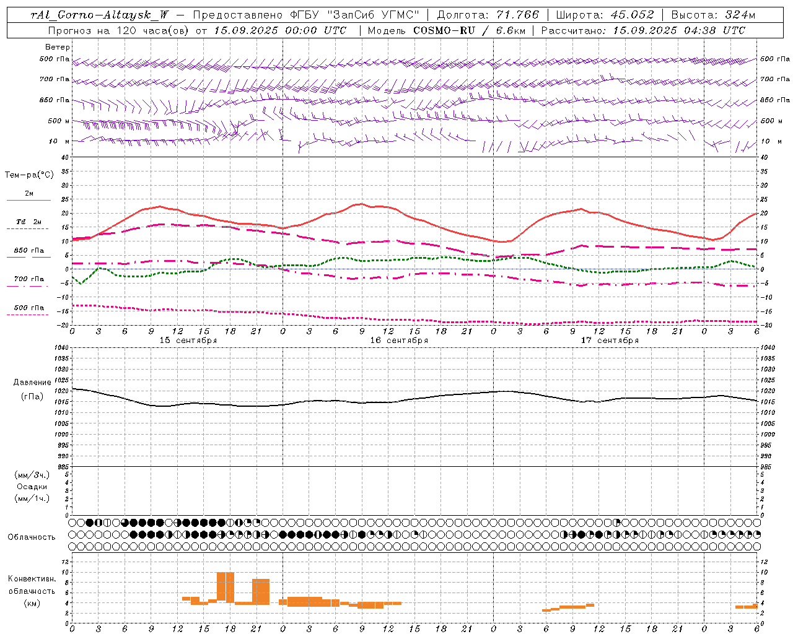
Task: Click the Тем-ра(°C) panel label
Action: [x=29, y=175]
